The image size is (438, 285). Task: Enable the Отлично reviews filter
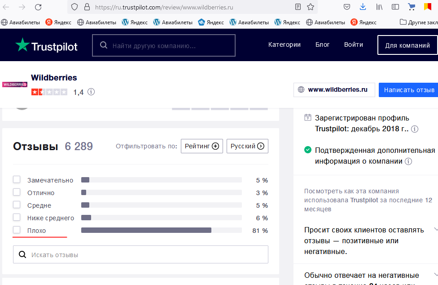[17, 191]
